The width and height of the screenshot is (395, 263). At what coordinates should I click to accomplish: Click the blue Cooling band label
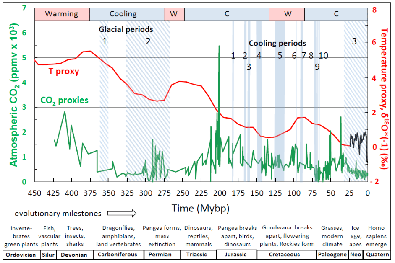[x=123, y=14]
